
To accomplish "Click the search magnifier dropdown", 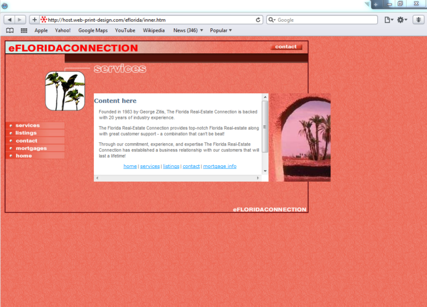I will point(272,20).
